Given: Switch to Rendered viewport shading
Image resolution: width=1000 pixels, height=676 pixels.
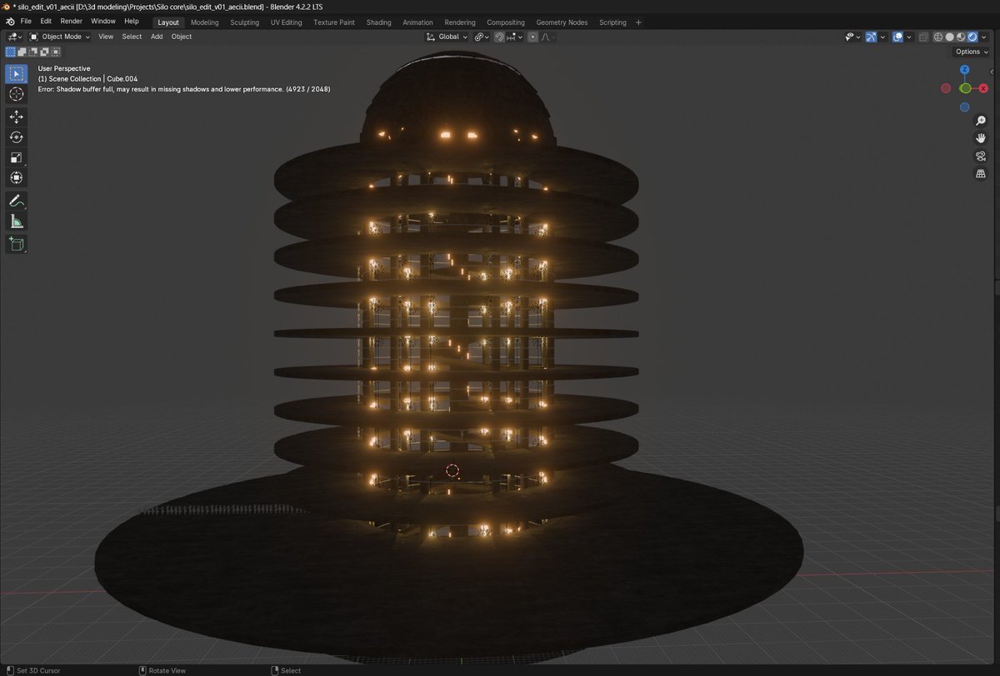Looking at the screenshot, I should point(972,37).
